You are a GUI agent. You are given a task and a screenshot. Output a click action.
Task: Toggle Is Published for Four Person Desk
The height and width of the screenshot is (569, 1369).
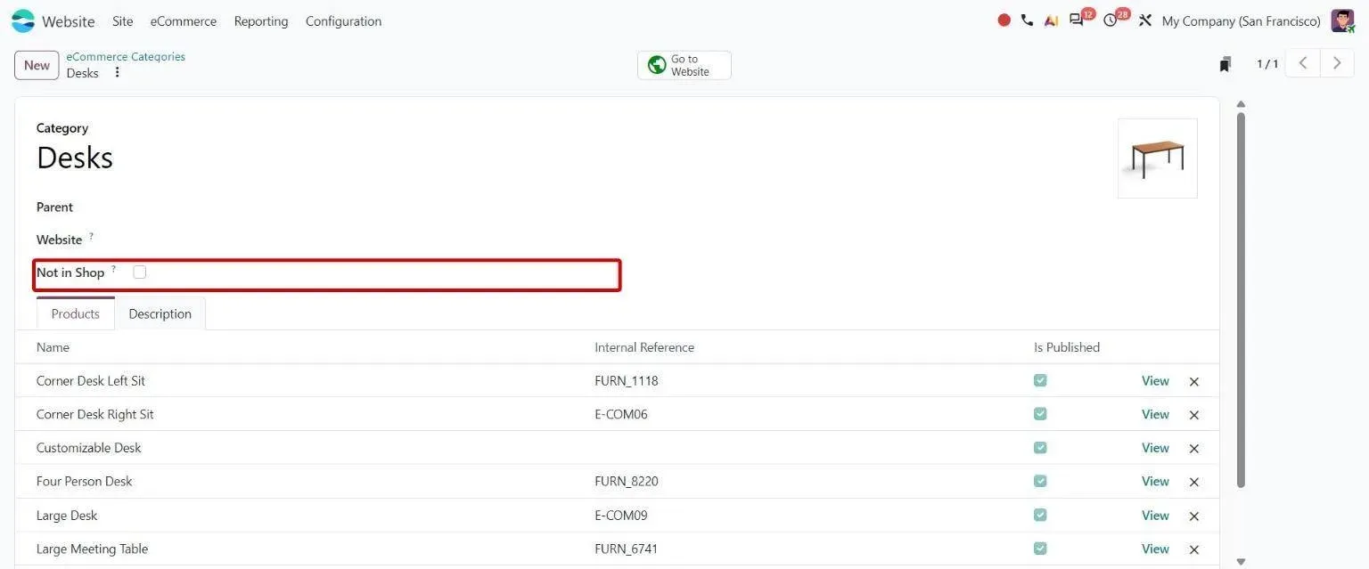click(x=1040, y=481)
